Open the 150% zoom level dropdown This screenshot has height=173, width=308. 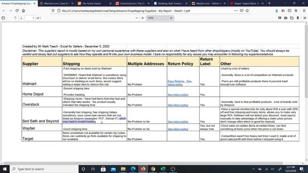(x=160, y=18)
